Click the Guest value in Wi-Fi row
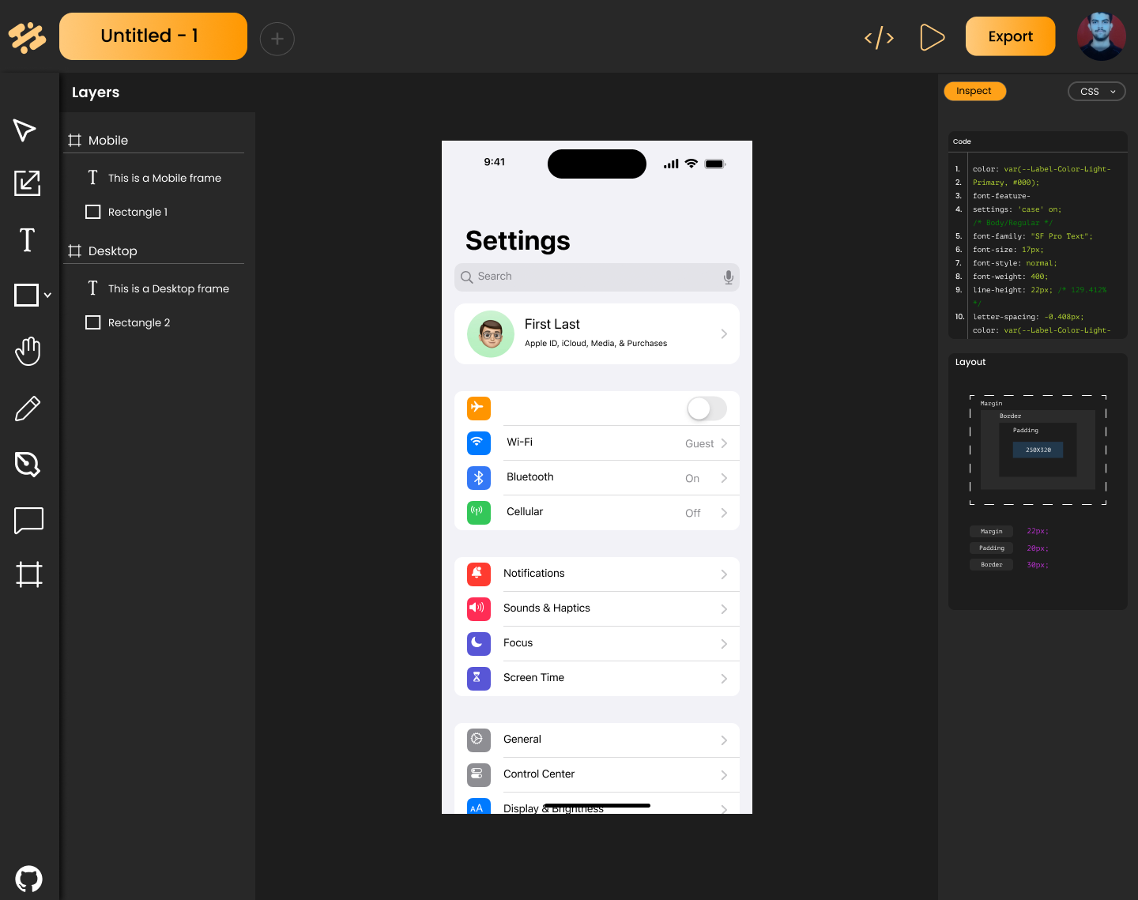 pos(699,444)
